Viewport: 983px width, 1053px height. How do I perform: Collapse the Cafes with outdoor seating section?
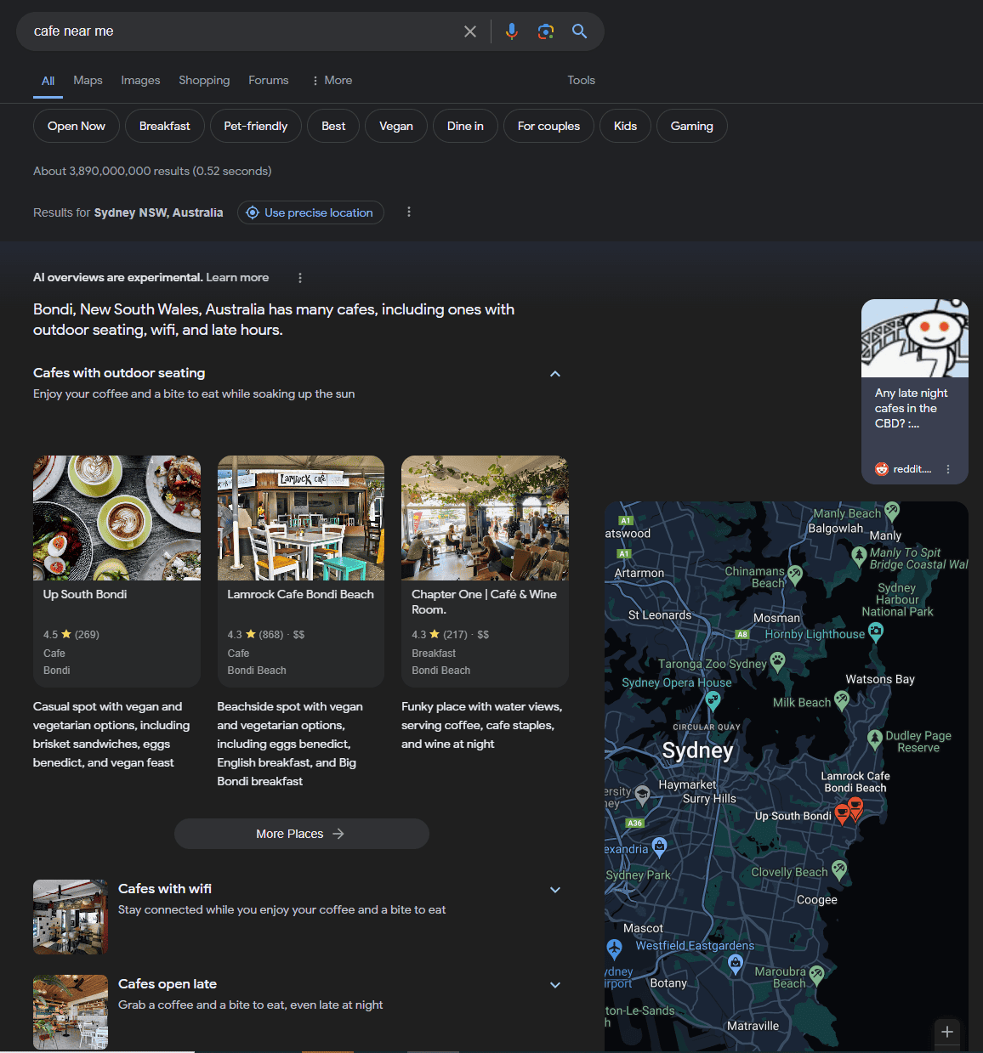pos(555,374)
